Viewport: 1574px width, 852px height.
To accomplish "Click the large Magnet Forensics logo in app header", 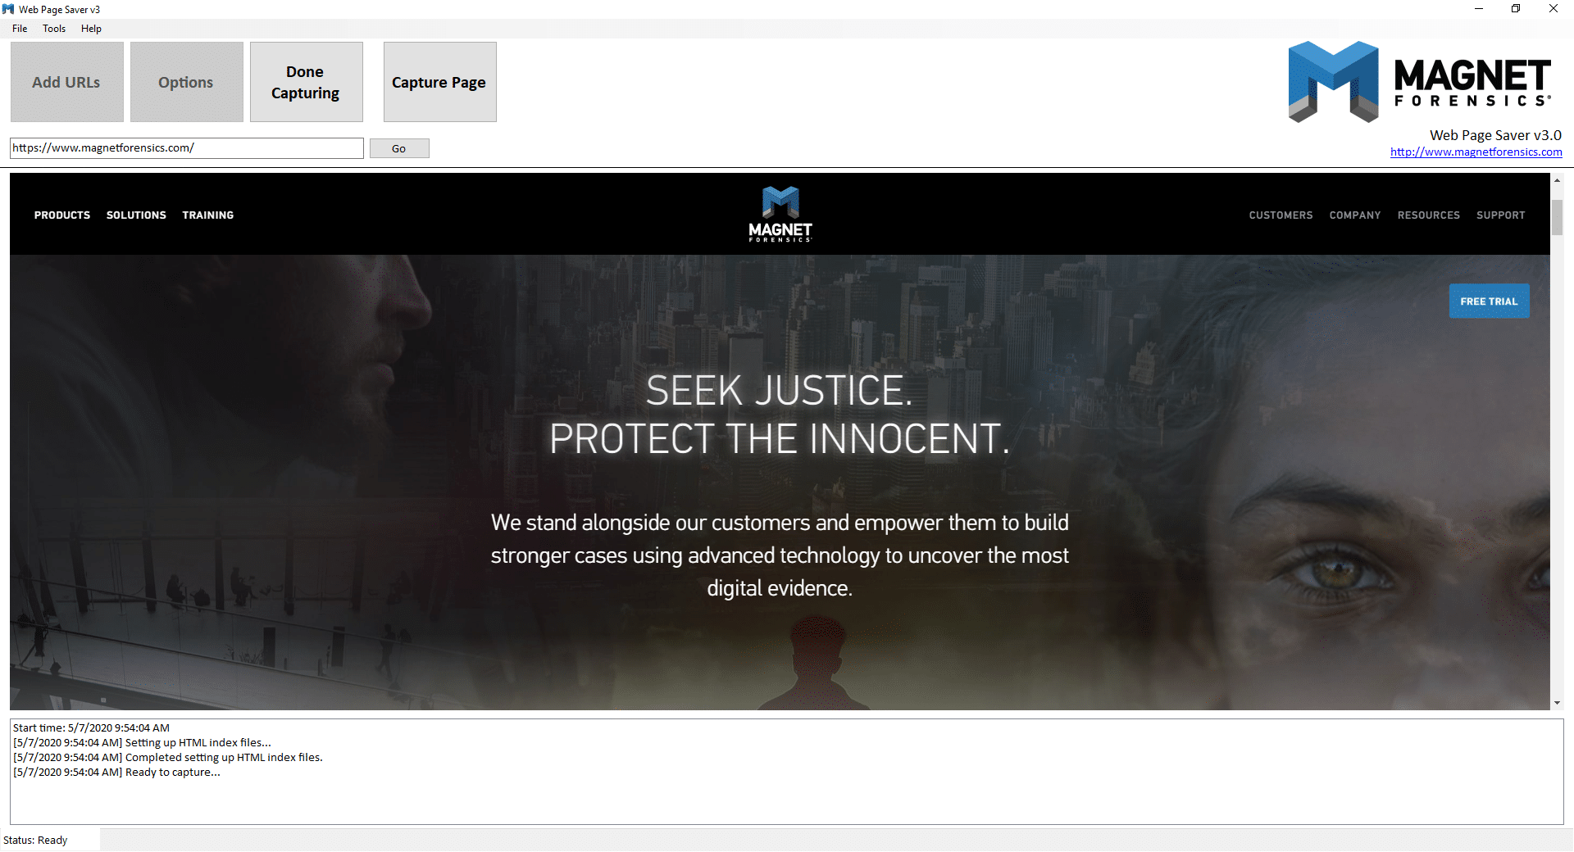I will tap(1419, 82).
